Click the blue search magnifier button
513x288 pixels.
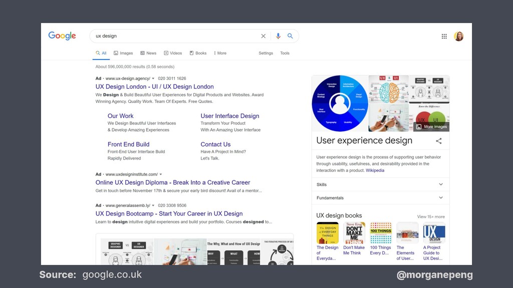[x=290, y=36]
